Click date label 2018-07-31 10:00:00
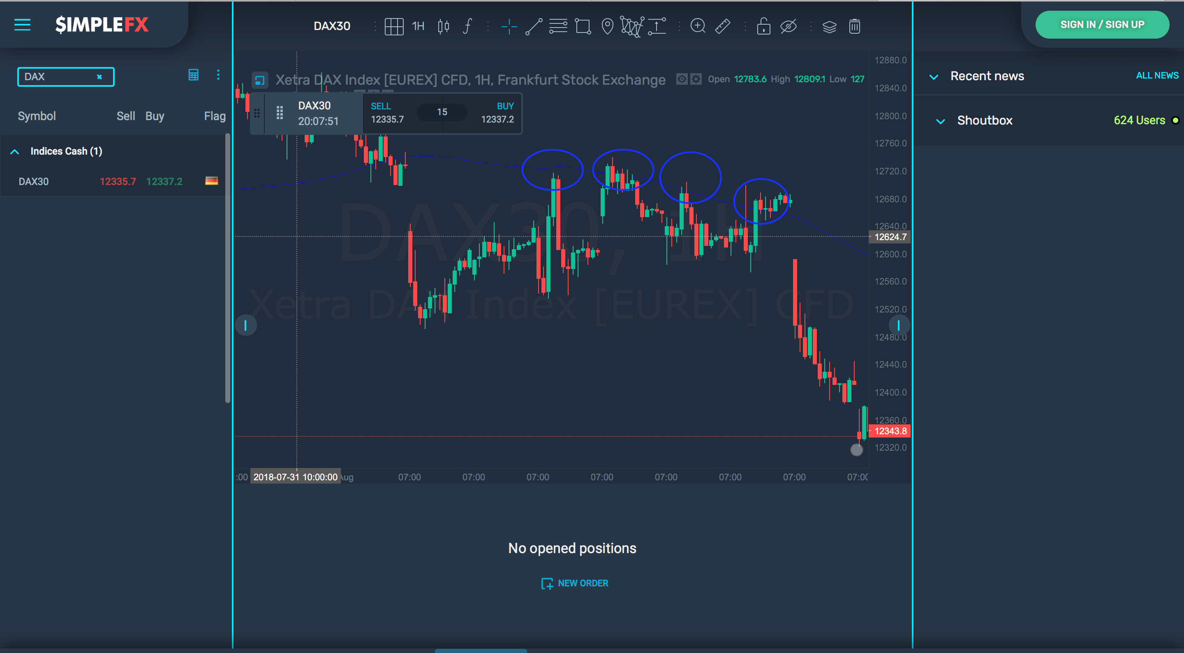The image size is (1184, 653). pos(296,477)
